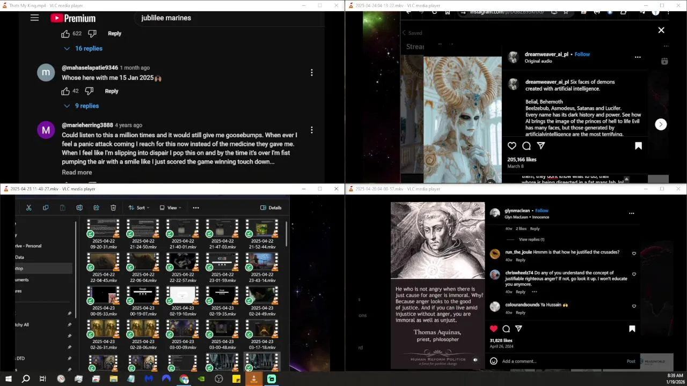The width and height of the screenshot is (687, 386).
Task: Follow glynmaclean account
Action: point(542,211)
